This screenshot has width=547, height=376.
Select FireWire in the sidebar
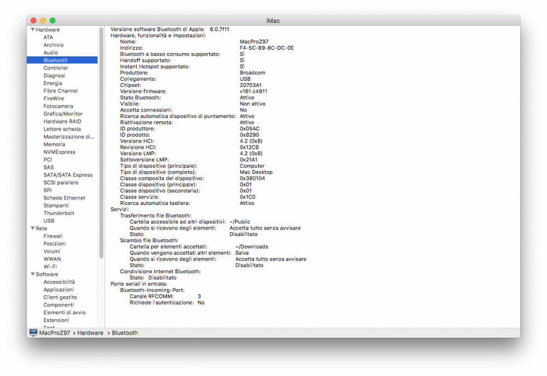click(54, 98)
